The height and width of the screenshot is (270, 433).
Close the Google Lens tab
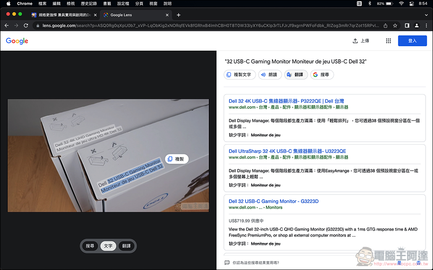167,15
